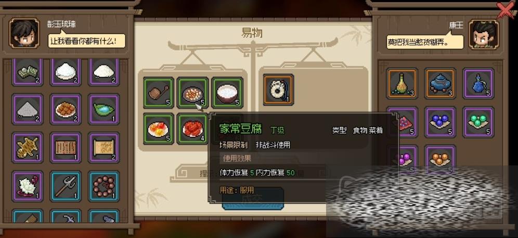
Task: Click Kang Wang's merchant portrait
Action: pos(484,34)
